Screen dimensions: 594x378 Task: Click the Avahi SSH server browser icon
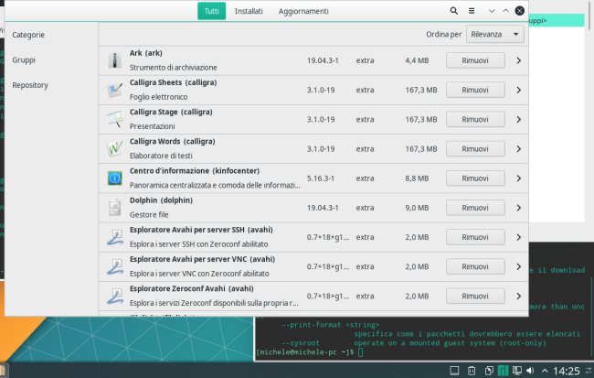click(x=115, y=237)
